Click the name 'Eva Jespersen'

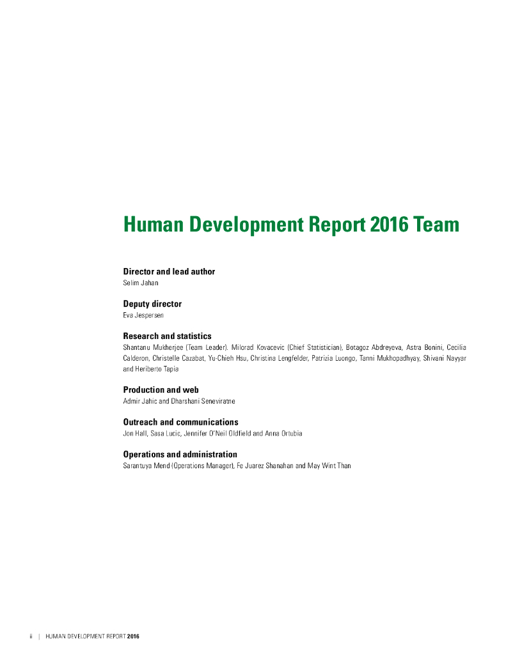click(x=143, y=315)
